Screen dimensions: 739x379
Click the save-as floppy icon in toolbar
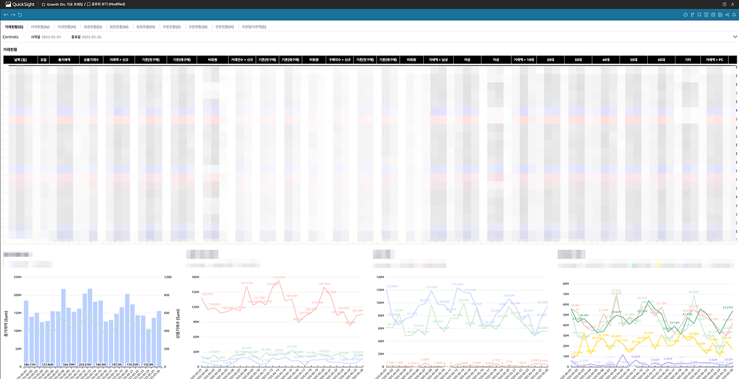pos(720,14)
